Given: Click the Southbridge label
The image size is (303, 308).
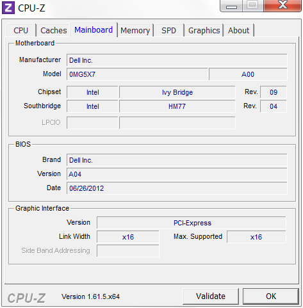Looking at the screenshot, I should coord(42,106).
